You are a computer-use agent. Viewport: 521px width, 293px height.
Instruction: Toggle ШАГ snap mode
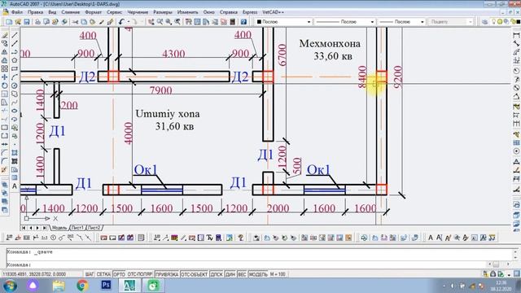(90, 274)
